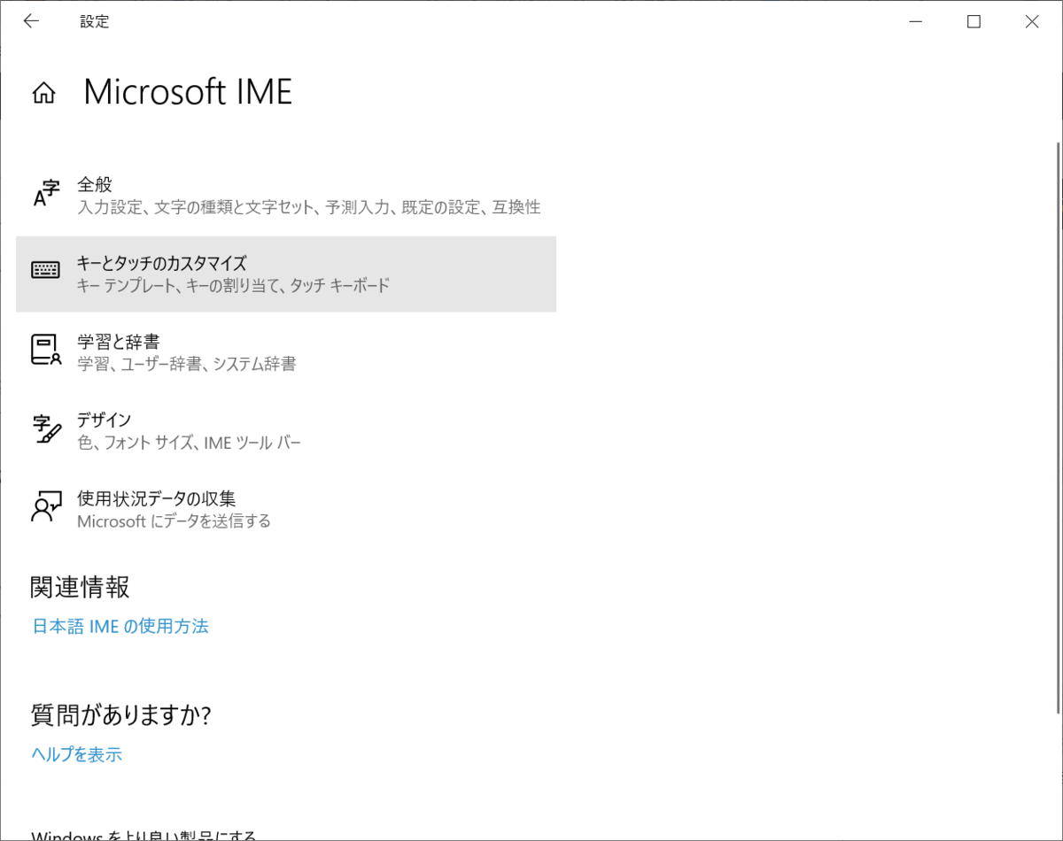Click the キー テンプレート、キーの割り当て description text
1063x841 pixels.
pos(234,286)
